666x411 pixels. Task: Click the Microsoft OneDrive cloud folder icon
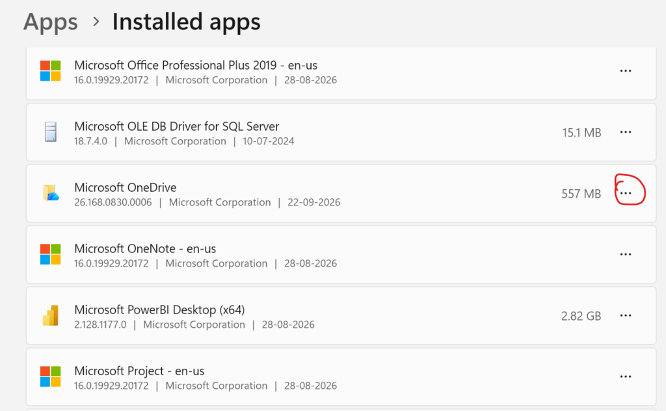[51, 192]
